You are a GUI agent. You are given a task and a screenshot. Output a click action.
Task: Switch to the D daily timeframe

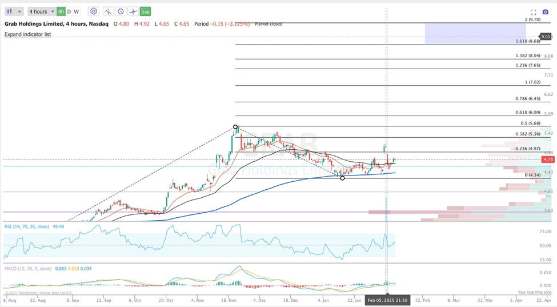(x=69, y=11)
